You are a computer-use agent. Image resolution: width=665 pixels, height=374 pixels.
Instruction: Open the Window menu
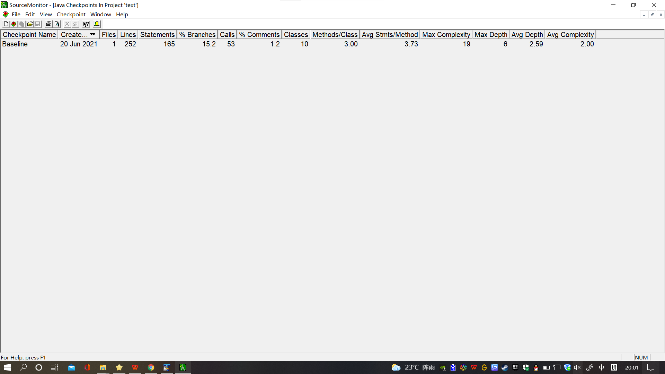(x=100, y=14)
